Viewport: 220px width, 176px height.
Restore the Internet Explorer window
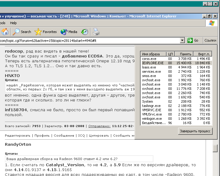point(210,16)
